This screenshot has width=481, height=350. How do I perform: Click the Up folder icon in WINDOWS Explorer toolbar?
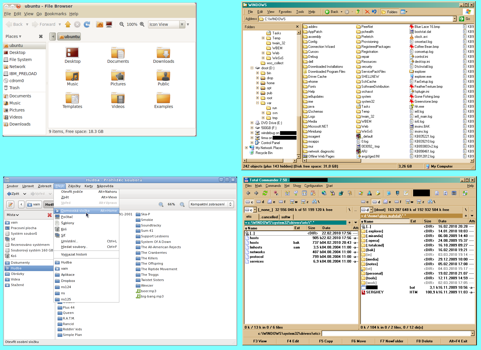(358, 12)
